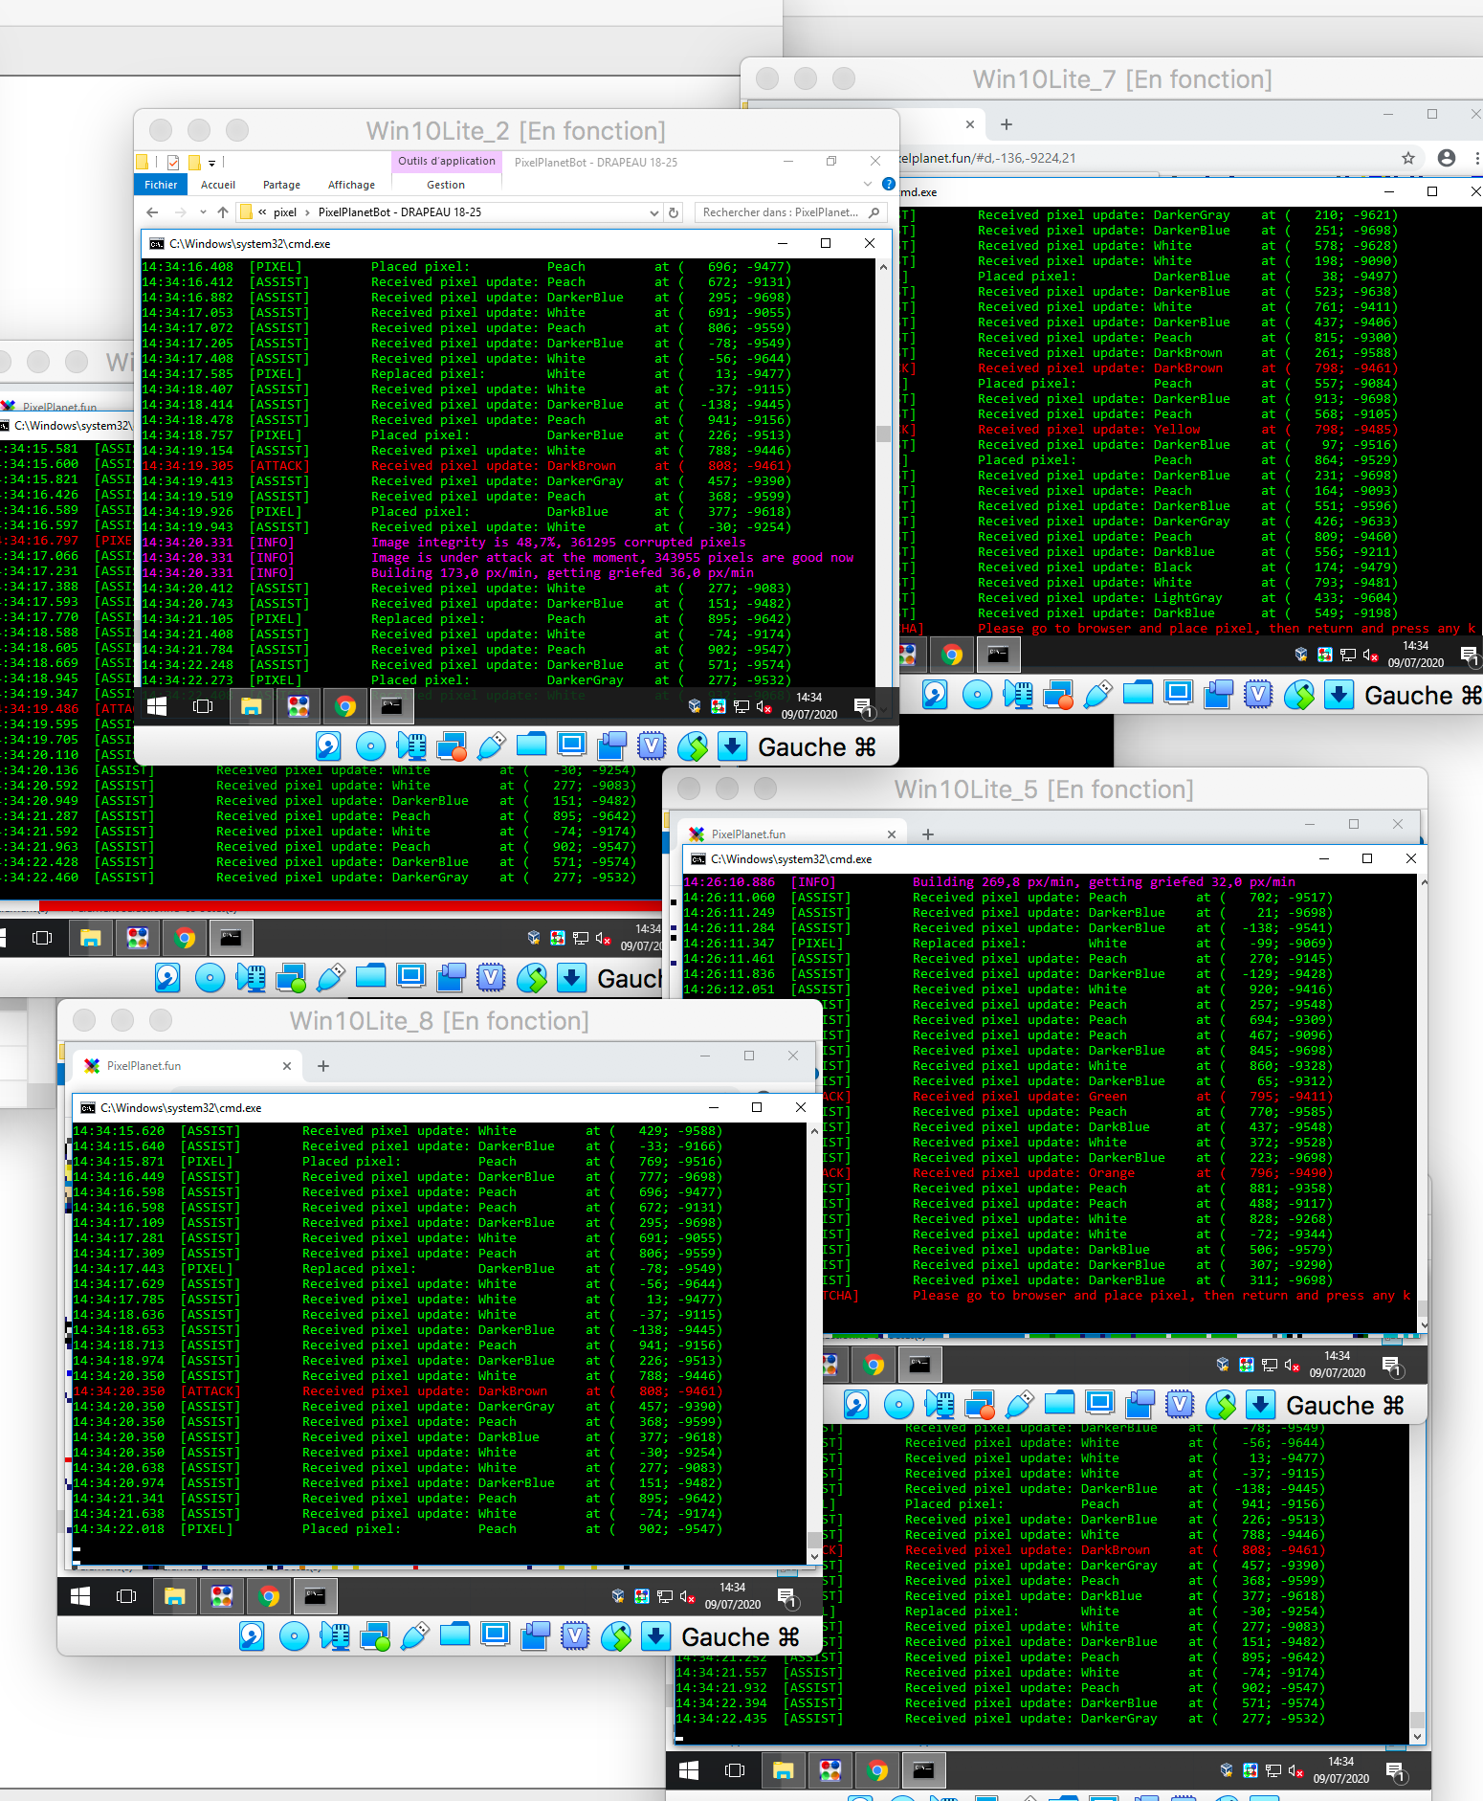The image size is (1483, 1801).
Task: Switch to the Affichage ribbon tab
Action: (x=351, y=185)
